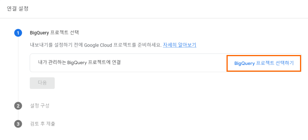Viewport: 308px width, 140px height.
Task: Click the number 2 inside the gray circle
Action: pyautogui.click(x=18, y=106)
